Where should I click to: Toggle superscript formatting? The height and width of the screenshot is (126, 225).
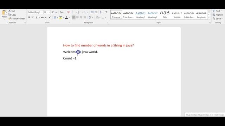pos(50,17)
